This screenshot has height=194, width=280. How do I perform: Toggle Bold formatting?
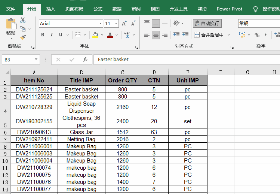pos(43,35)
